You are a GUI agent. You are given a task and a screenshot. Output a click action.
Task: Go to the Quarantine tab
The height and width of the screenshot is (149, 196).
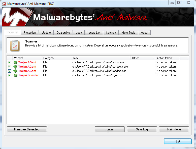63,33
